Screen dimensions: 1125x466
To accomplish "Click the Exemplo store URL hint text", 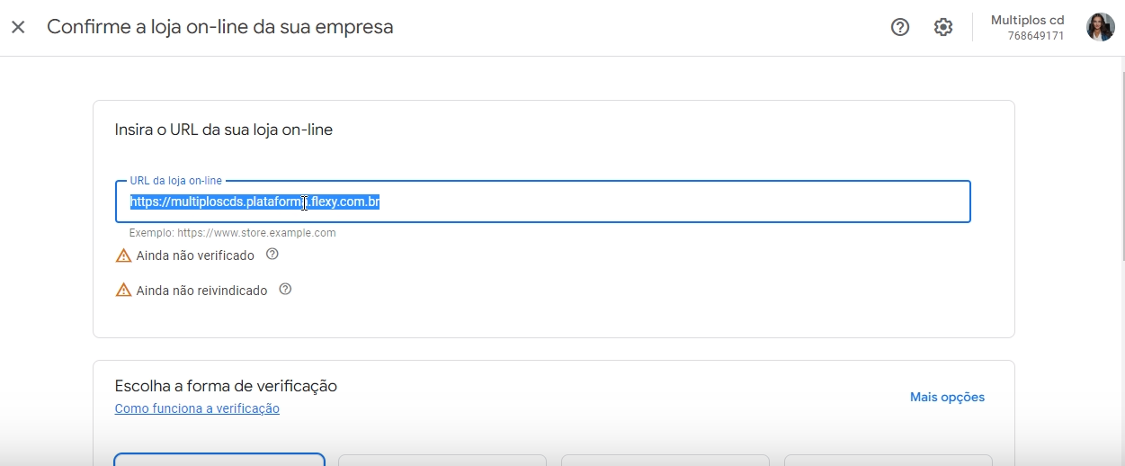I will [232, 232].
